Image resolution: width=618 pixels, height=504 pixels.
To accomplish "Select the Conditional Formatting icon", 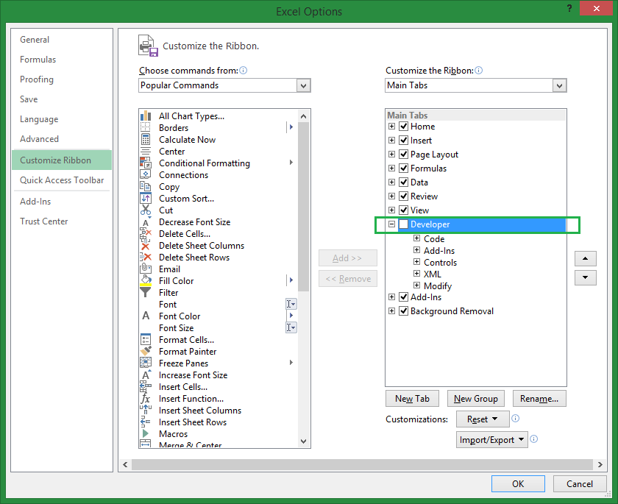I will tap(145, 163).
